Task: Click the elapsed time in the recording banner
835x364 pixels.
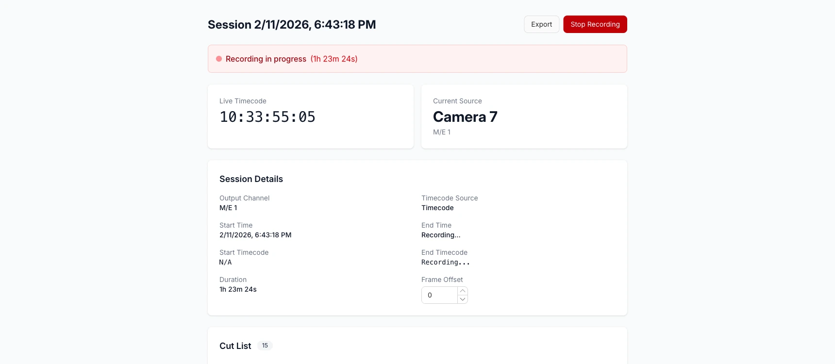Action: tap(334, 59)
